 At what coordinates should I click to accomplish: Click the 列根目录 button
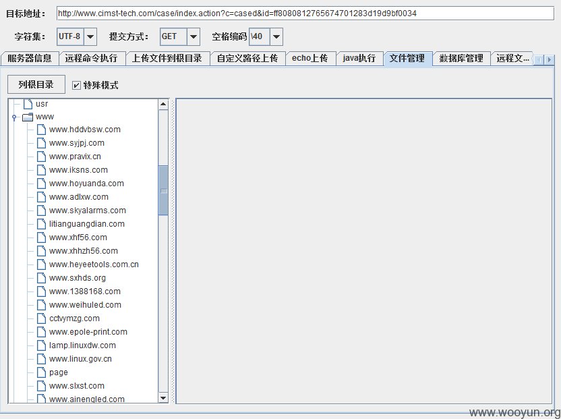[x=36, y=84]
